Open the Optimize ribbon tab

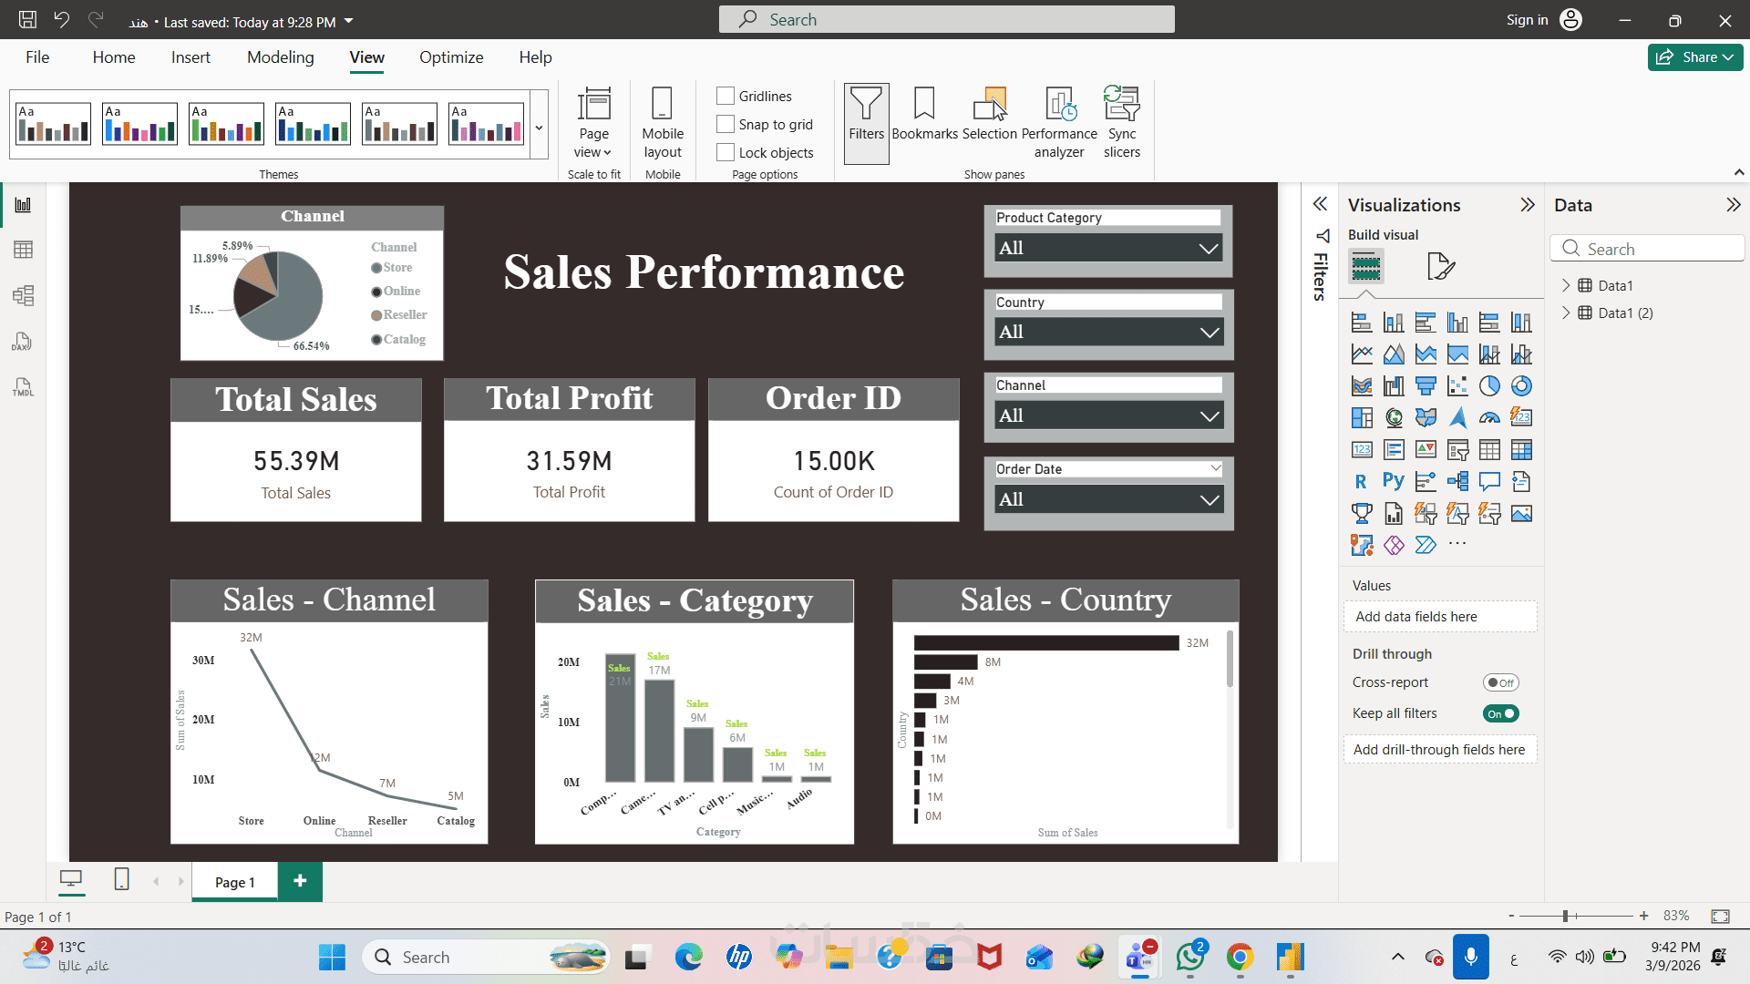(x=451, y=57)
